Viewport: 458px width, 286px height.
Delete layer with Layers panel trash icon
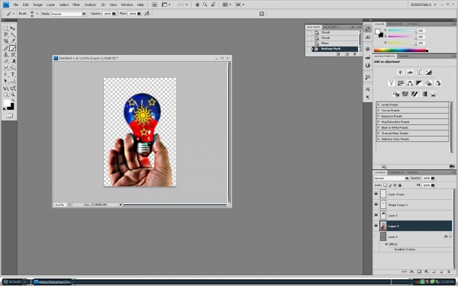click(449, 272)
